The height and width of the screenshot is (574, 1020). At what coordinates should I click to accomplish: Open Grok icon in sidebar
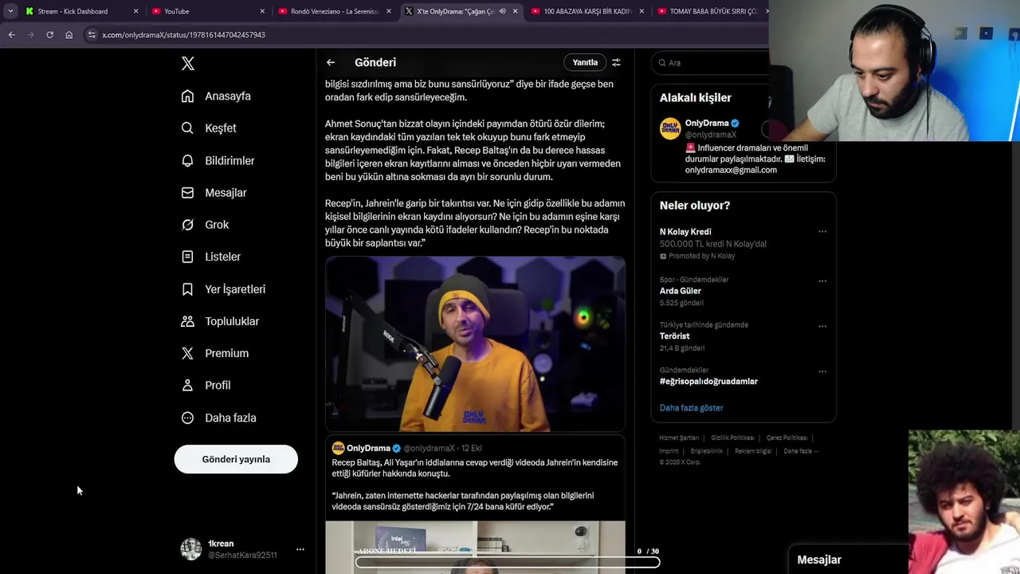click(x=187, y=225)
